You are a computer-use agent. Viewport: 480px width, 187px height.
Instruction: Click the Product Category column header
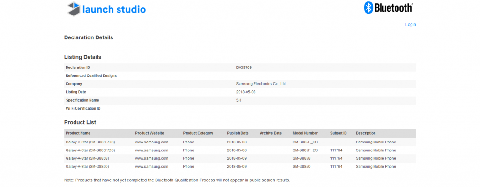198,133
